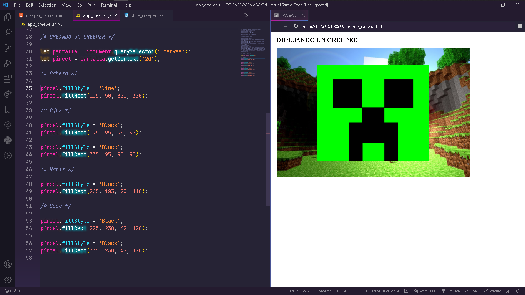
Task: Open the Extensions view
Action: coord(7,79)
